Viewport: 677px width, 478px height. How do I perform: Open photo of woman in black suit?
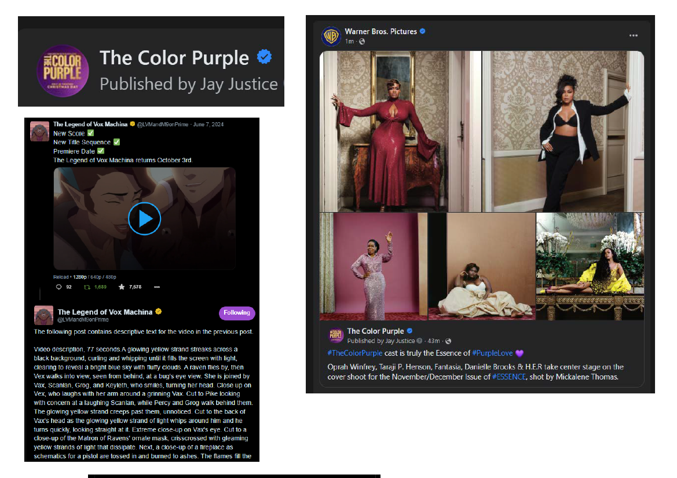(563, 132)
